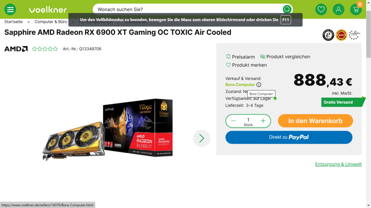Decrease quantity with minus button
This screenshot has height=208, width=371.
233,121
